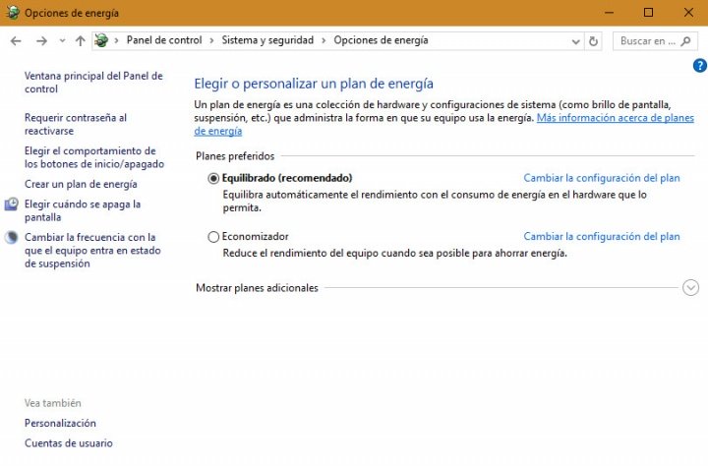Click the search magnifier icon

coord(686,41)
